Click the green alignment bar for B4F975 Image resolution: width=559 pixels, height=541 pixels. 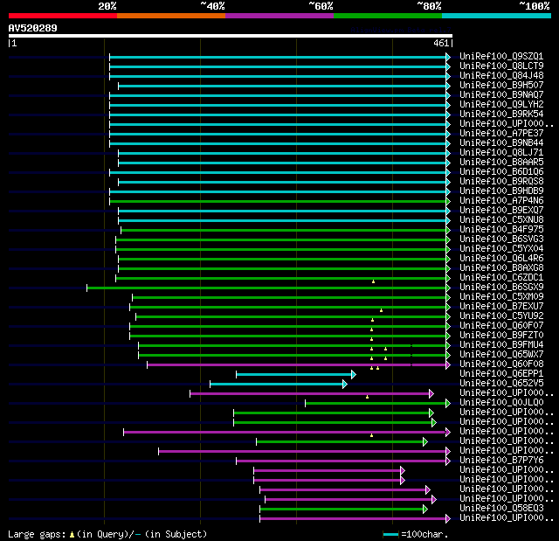tap(283, 231)
